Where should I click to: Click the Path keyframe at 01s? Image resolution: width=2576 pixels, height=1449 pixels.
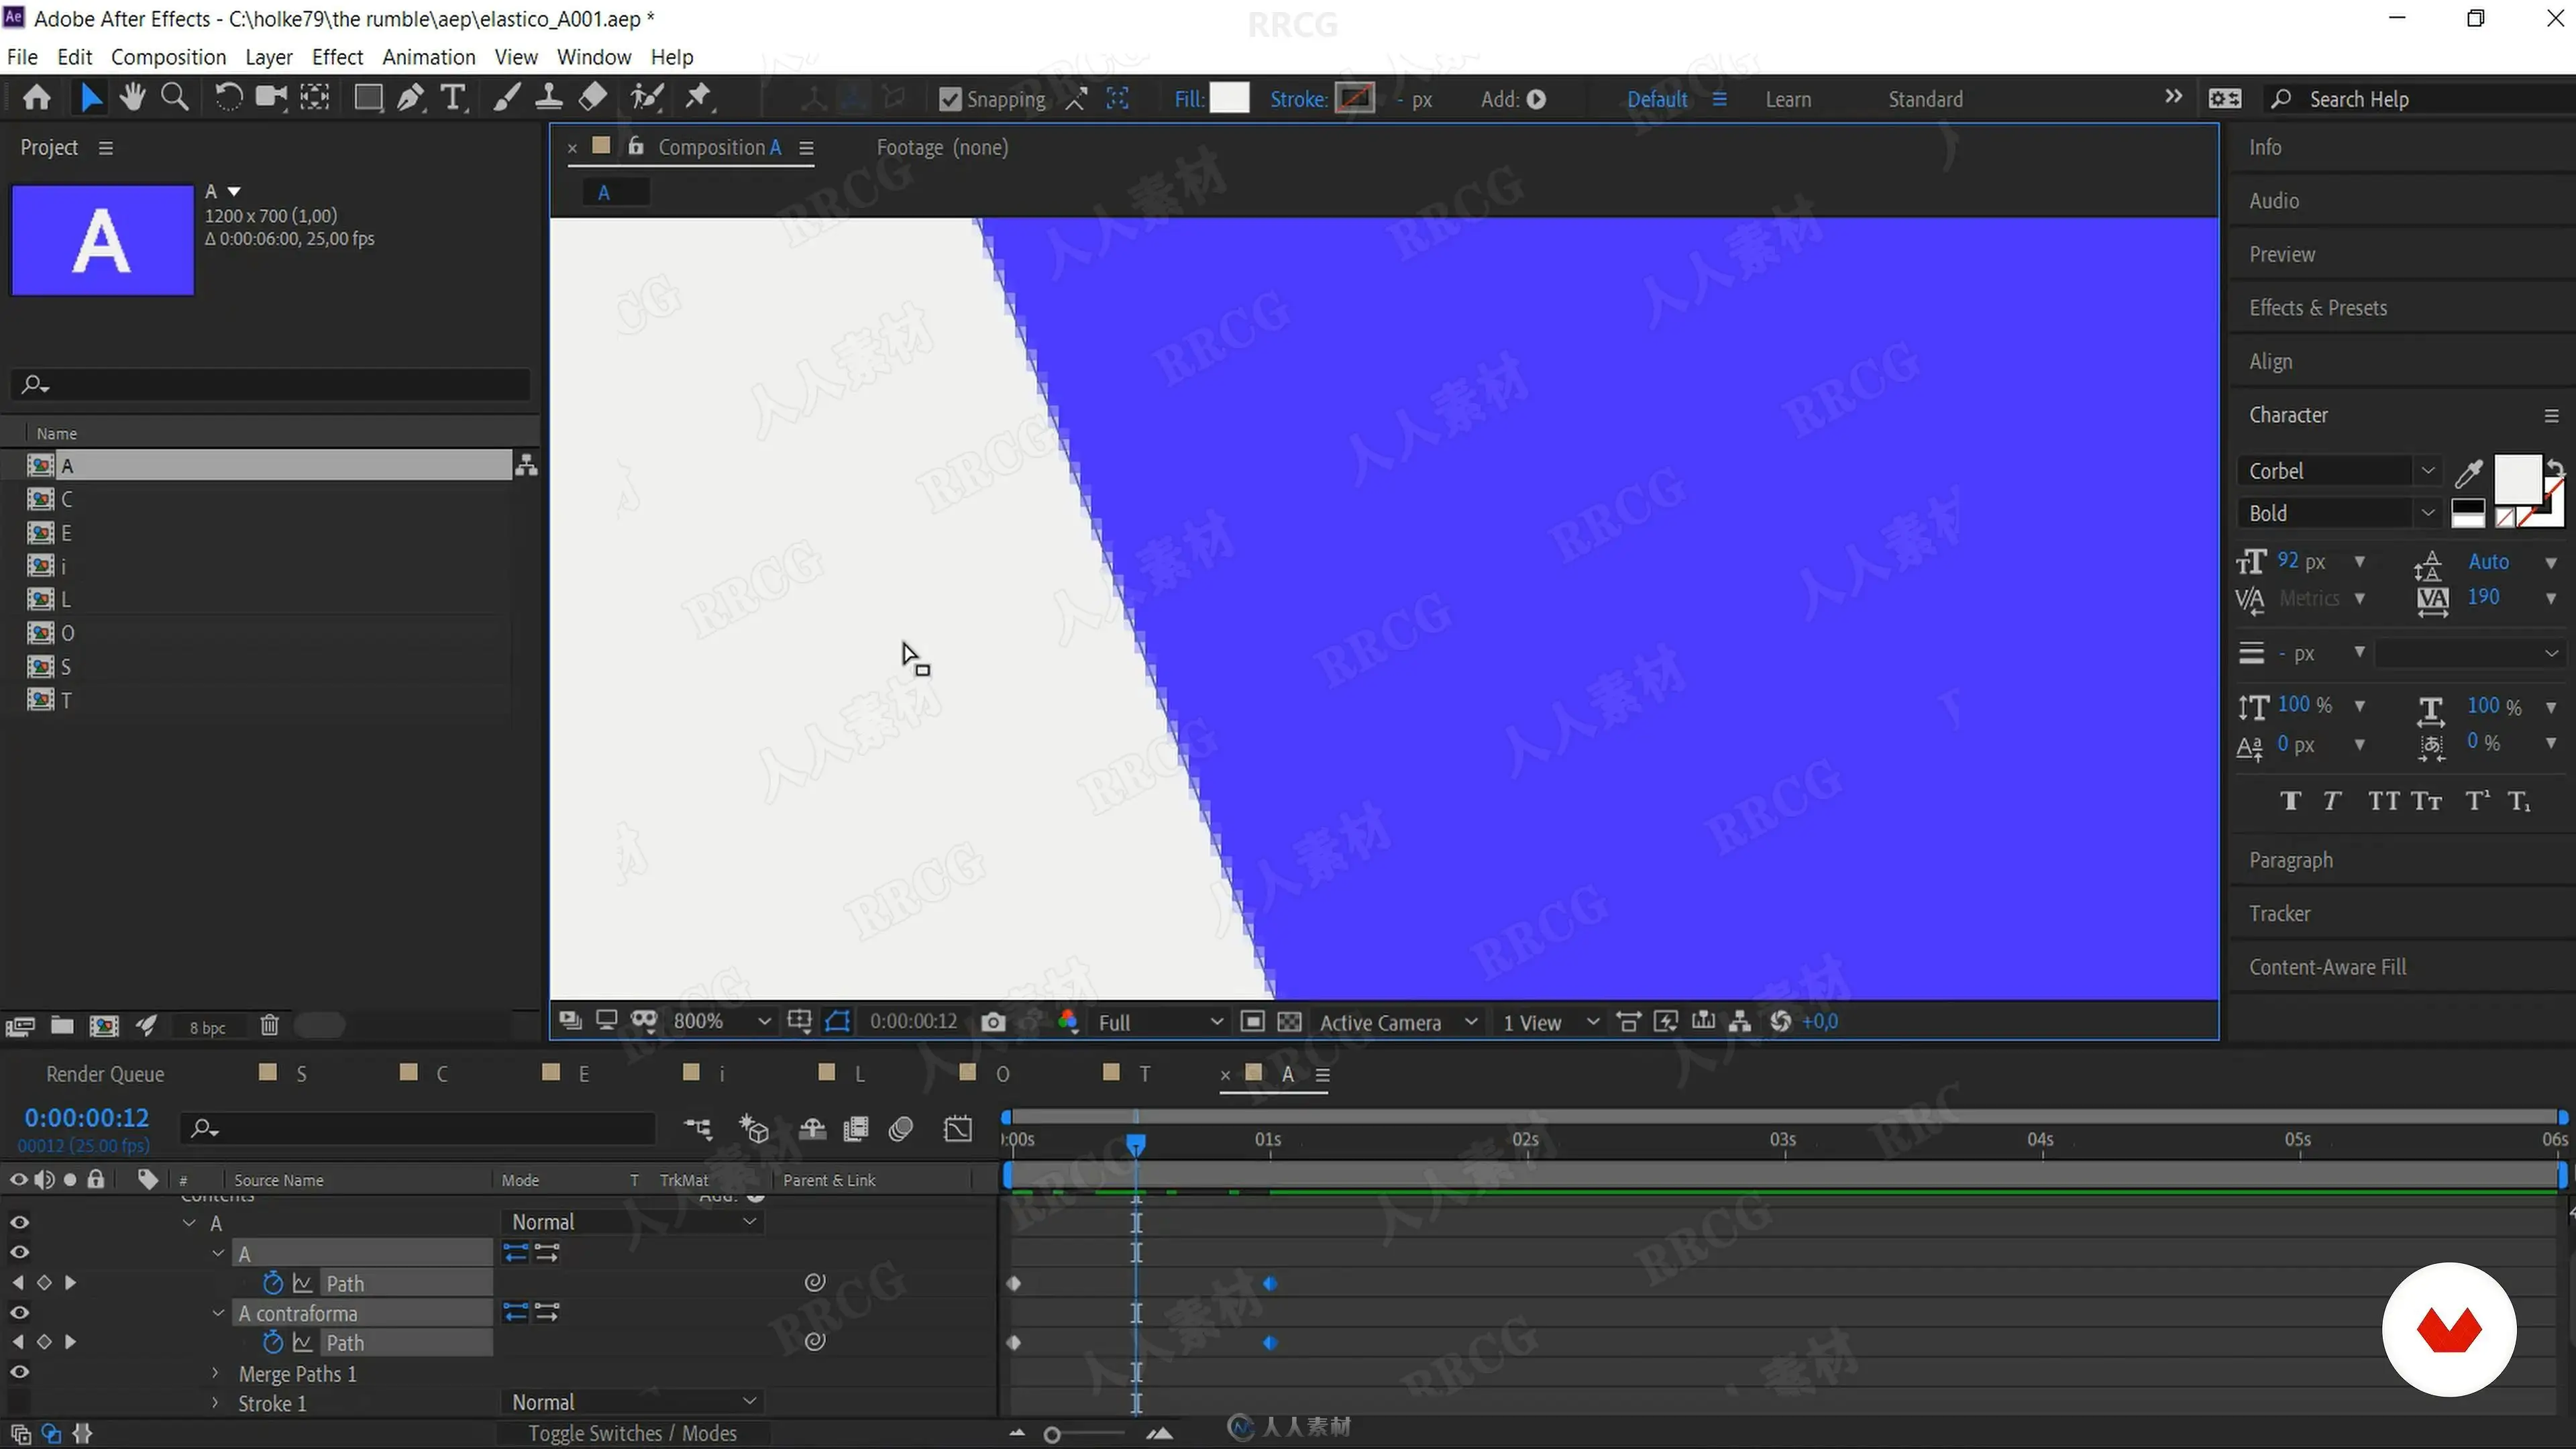tap(1270, 1283)
